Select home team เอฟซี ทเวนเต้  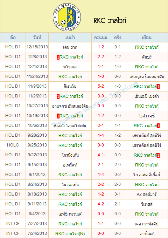coord(70,214)
